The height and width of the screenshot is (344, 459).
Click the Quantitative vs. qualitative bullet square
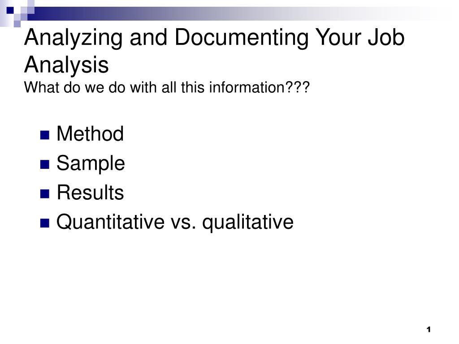pos(45,223)
